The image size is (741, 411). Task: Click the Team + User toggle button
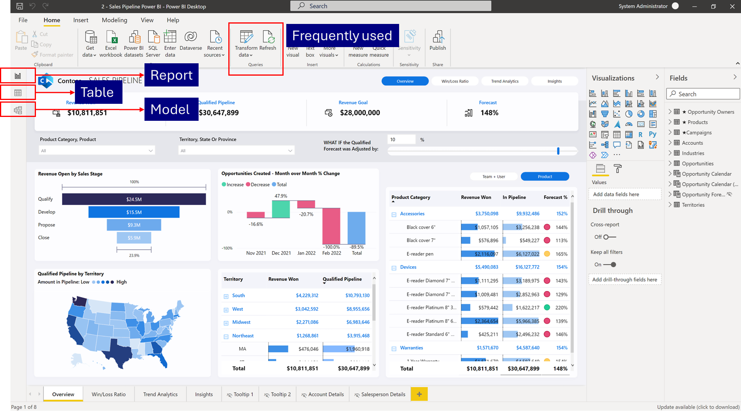point(493,176)
